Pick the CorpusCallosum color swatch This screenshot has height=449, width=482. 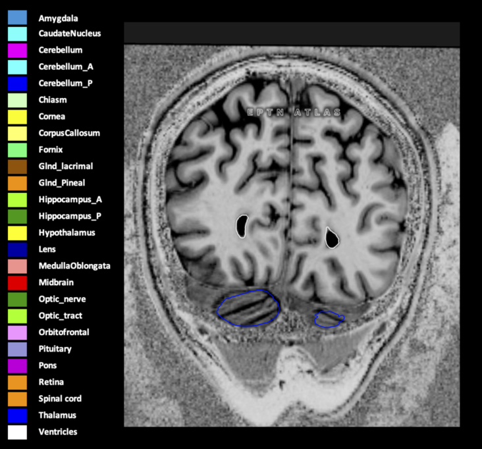[x=17, y=134]
